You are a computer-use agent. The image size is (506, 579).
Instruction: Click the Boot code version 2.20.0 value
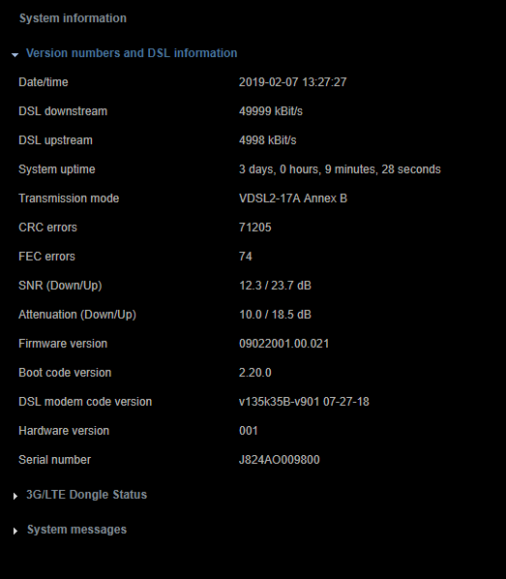255,372
